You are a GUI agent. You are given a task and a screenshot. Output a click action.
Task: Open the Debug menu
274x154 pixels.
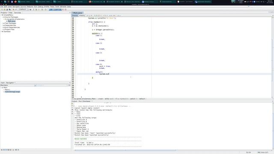[41, 7]
